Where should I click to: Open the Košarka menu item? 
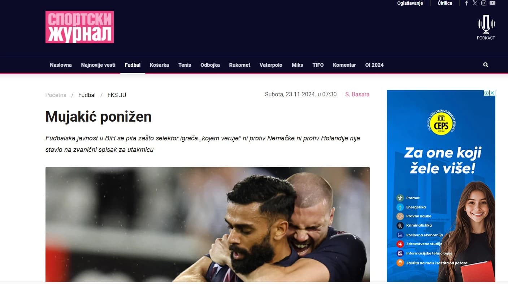[x=159, y=65]
